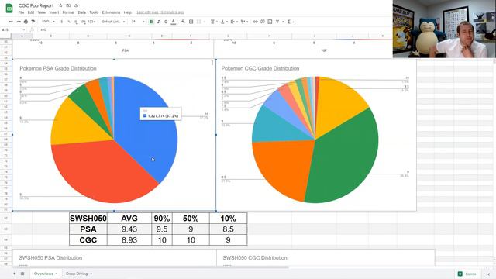The width and height of the screenshot is (496, 279).
Task: Star the CGC Pop Report document
Action: click(60, 5)
